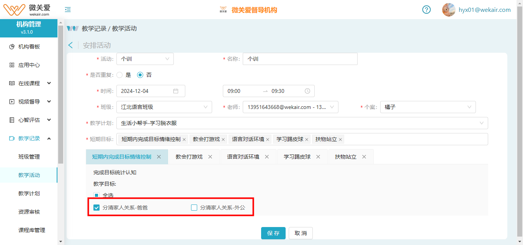This screenshot has height=245, width=523.
Task: Click the clock icon in time range
Action: coord(307,91)
